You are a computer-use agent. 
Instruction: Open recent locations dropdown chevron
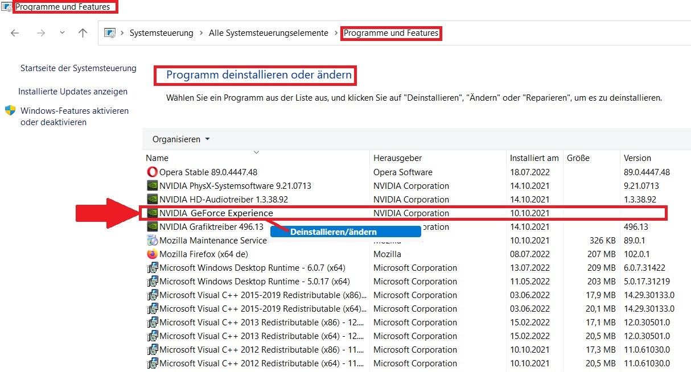tap(62, 33)
